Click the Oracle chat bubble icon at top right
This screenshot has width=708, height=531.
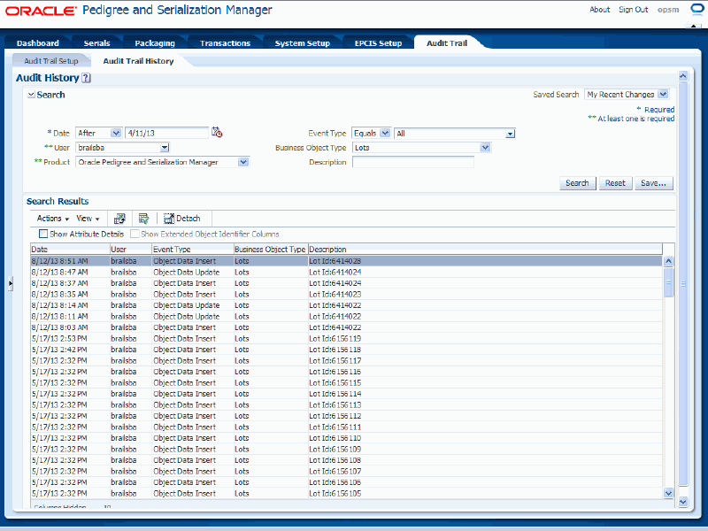point(697,10)
